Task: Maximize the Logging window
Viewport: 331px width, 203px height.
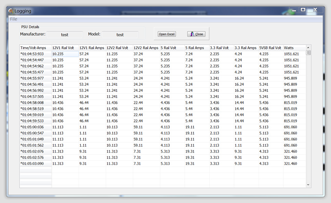Action: pos(303,10)
